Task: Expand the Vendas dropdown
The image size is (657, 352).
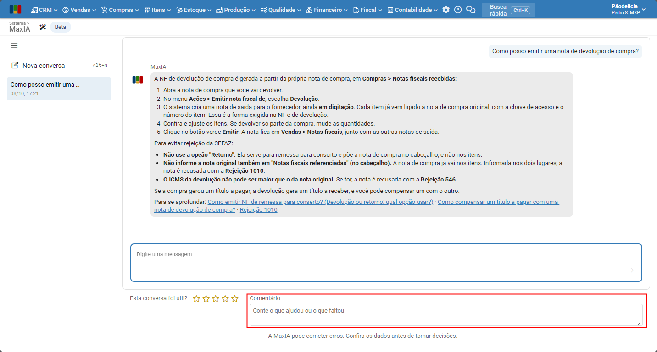Action: pos(79,10)
